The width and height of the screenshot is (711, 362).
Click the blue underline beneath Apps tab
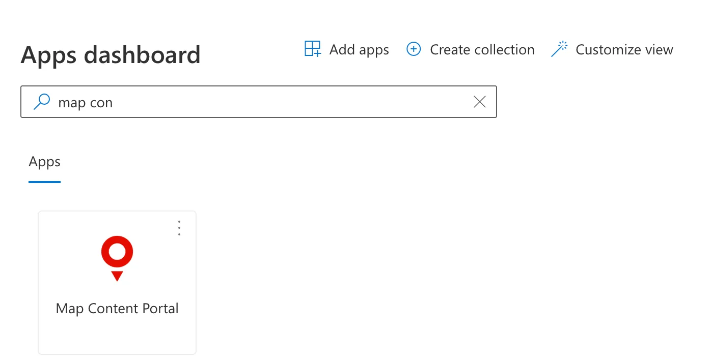(45, 182)
